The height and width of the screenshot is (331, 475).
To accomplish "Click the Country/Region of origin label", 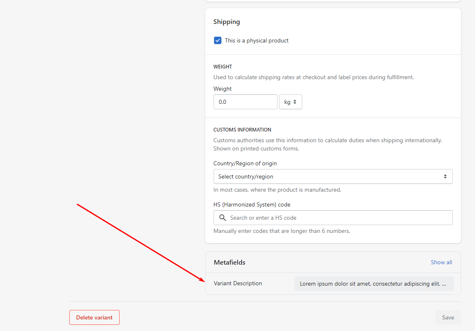I will (245, 163).
